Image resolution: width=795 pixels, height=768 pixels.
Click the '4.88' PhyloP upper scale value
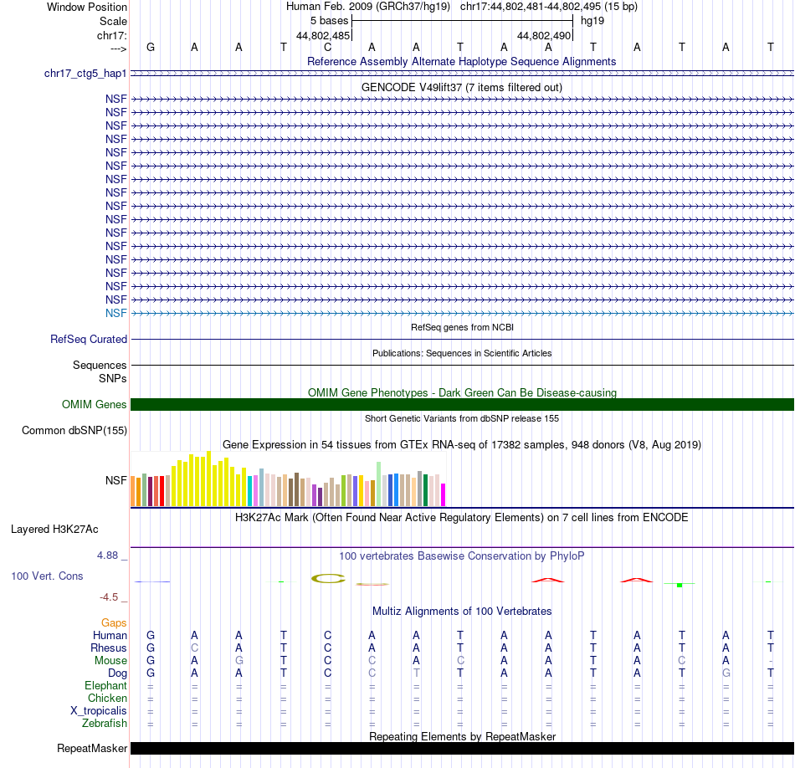click(107, 556)
